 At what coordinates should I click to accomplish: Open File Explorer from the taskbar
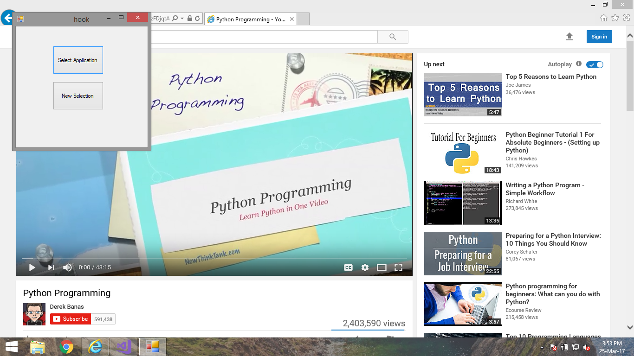click(x=38, y=347)
